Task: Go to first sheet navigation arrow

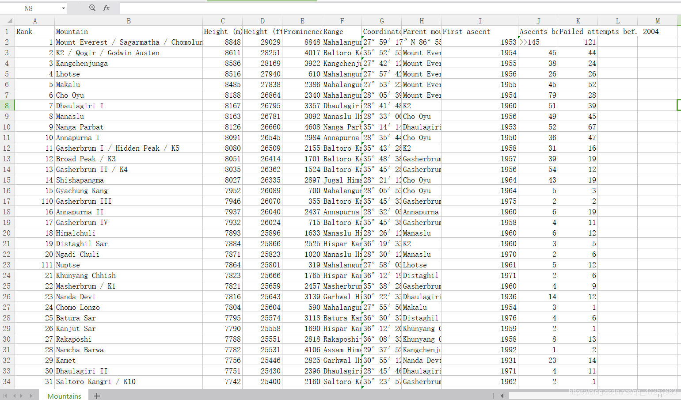Action: 6,396
